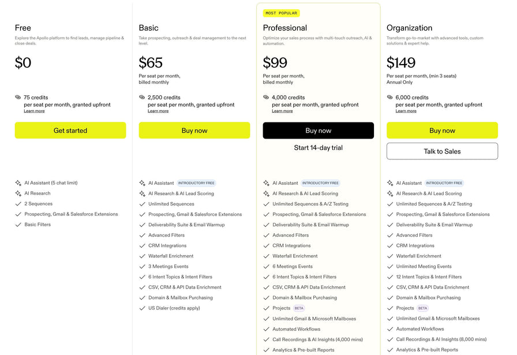Click Buy now under the Organization plan

pos(442,130)
